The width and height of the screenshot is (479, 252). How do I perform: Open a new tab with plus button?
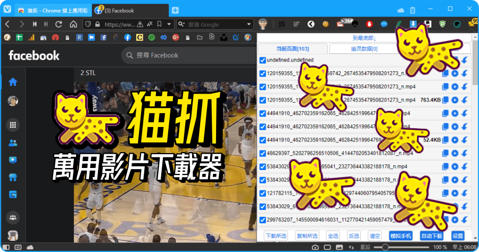[x=175, y=11]
